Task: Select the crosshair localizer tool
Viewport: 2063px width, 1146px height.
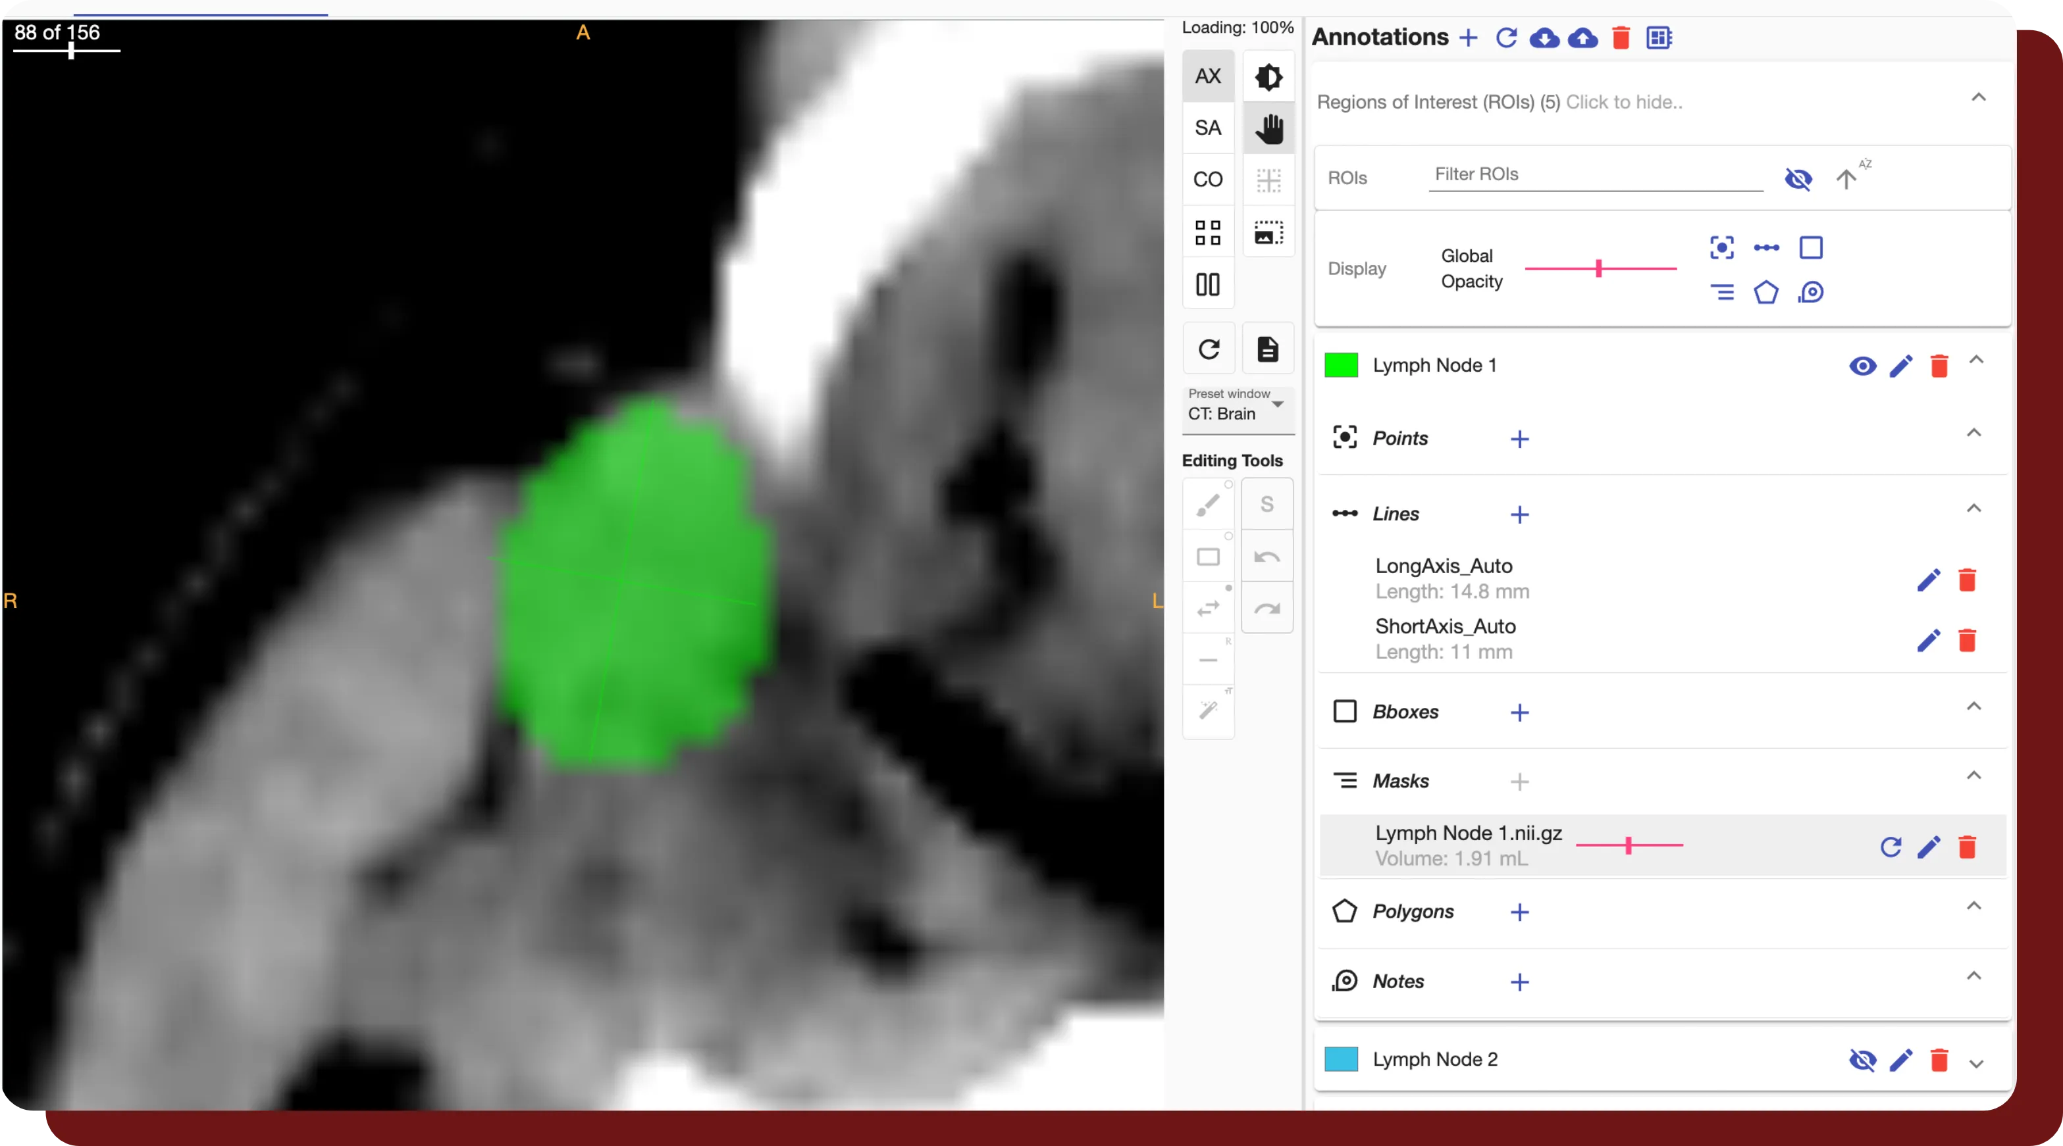Action: [1268, 180]
